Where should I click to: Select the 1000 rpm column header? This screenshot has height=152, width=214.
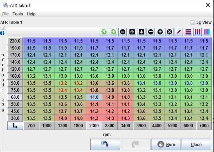(47, 126)
